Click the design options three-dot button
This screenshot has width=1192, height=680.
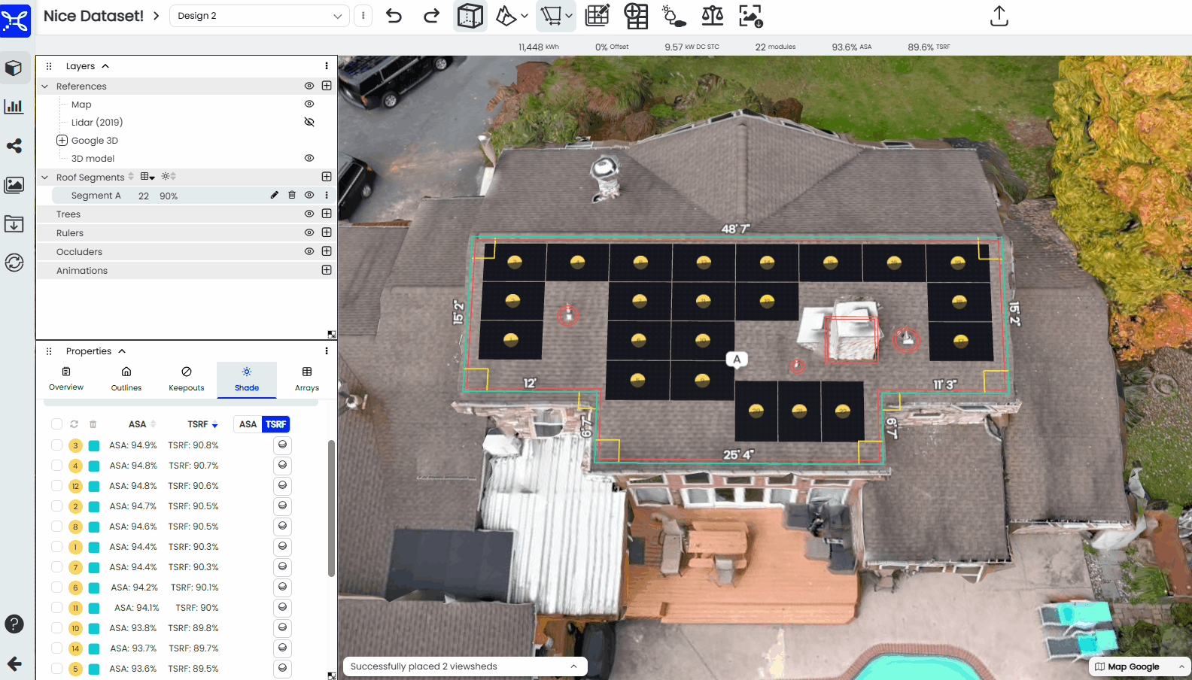click(x=363, y=16)
